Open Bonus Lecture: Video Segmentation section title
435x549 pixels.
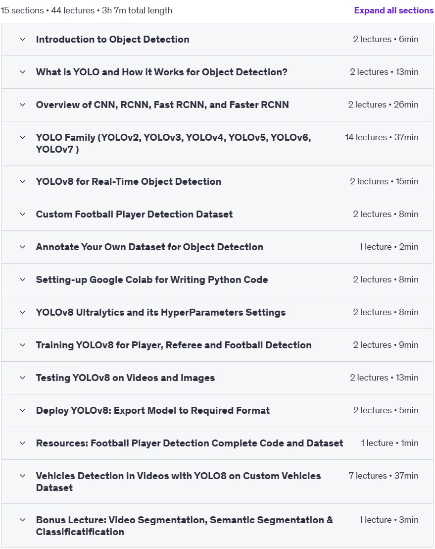(x=185, y=526)
